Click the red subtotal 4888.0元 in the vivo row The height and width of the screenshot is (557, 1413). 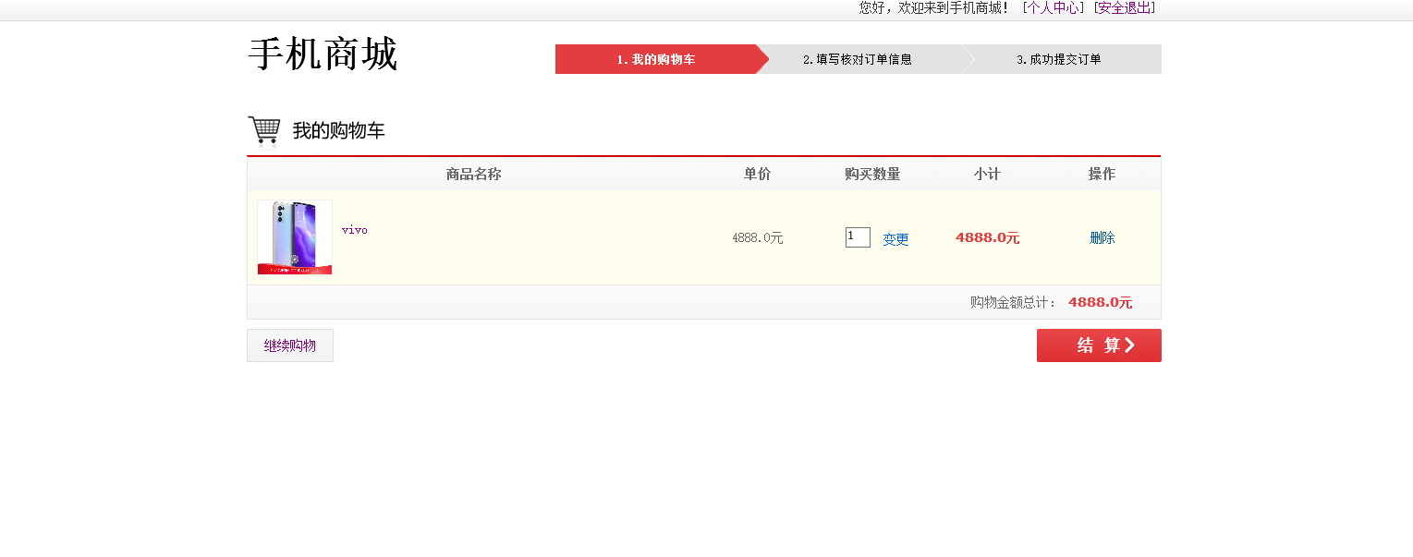(987, 237)
